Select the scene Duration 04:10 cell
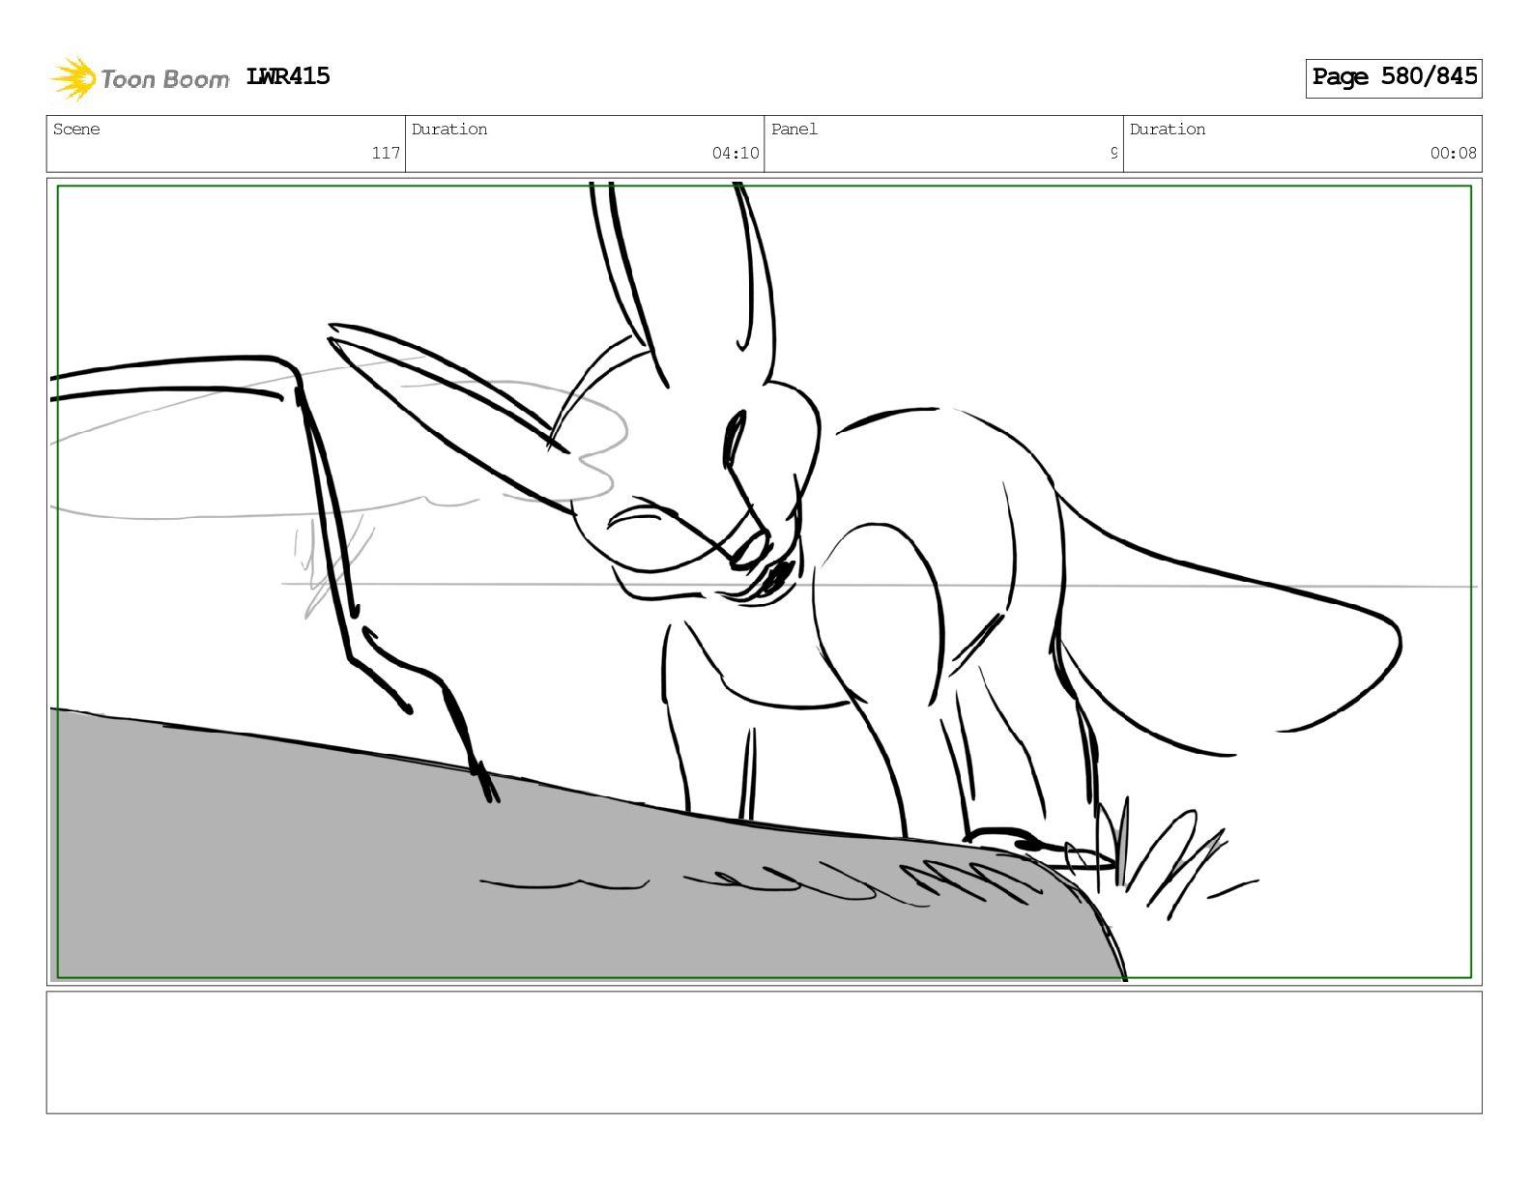Image resolution: width=1531 pixels, height=1183 pixels. click(x=585, y=143)
